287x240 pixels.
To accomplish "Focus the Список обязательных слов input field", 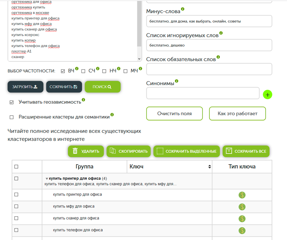I will click(209, 69).
